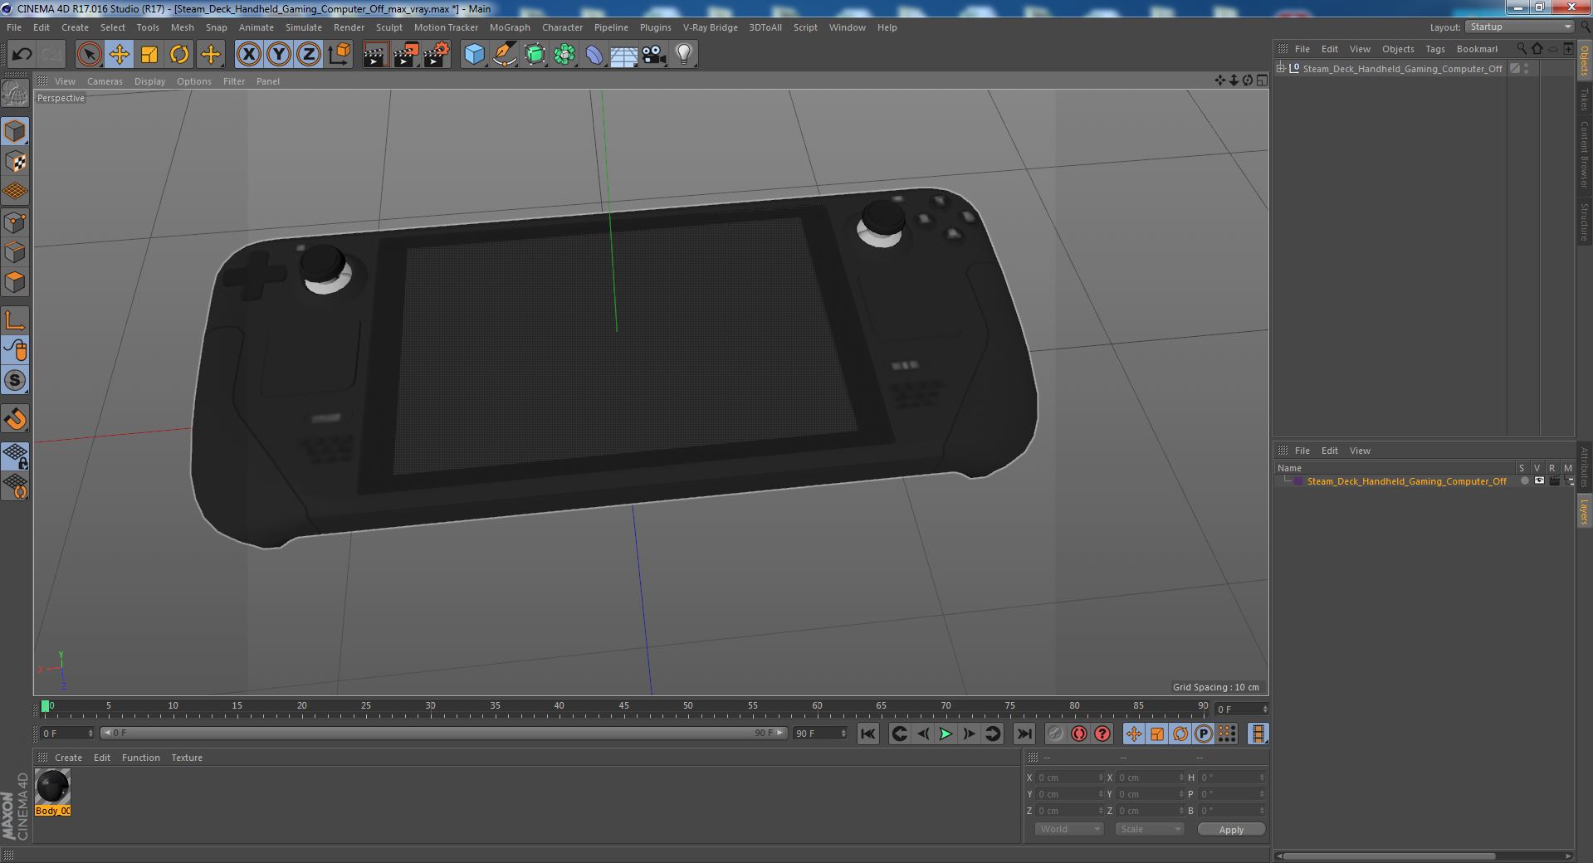The width and height of the screenshot is (1593, 863).
Task: Toggle rotation keyframe recording
Action: pyautogui.click(x=1180, y=734)
